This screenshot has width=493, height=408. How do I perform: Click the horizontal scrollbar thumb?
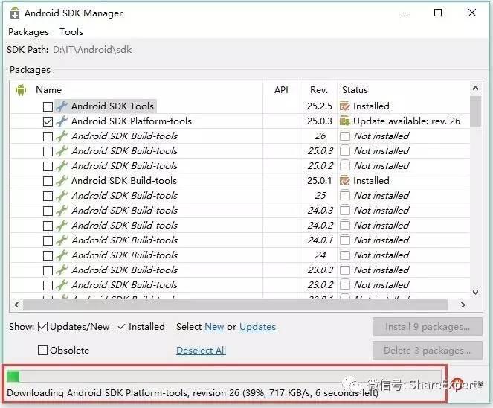pyautogui.click(x=235, y=305)
